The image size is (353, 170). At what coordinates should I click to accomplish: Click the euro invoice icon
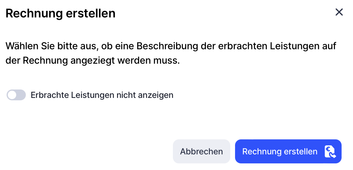(x=330, y=152)
